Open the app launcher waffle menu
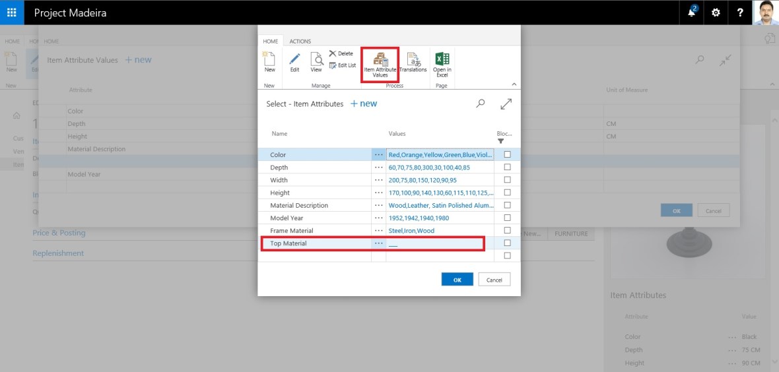Screen dimensions: 779x372 point(12,13)
